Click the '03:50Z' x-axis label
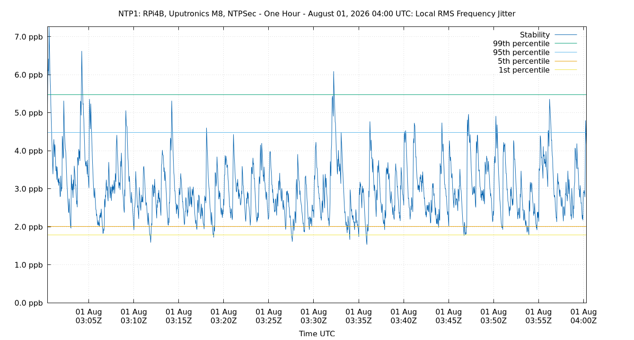Viewport: 634px width, 340px height. pyautogui.click(x=493, y=321)
